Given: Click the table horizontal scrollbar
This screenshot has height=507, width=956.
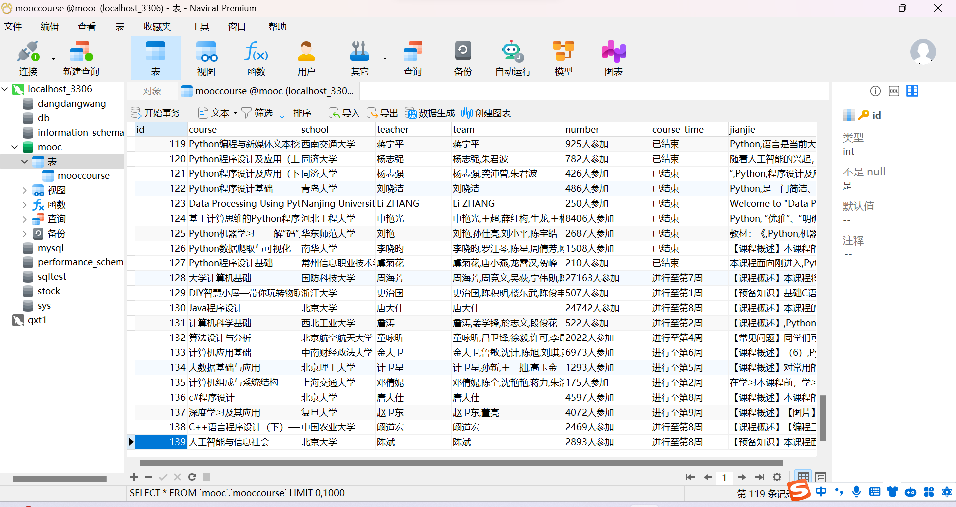Looking at the screenshot, I should click(462, 463).
